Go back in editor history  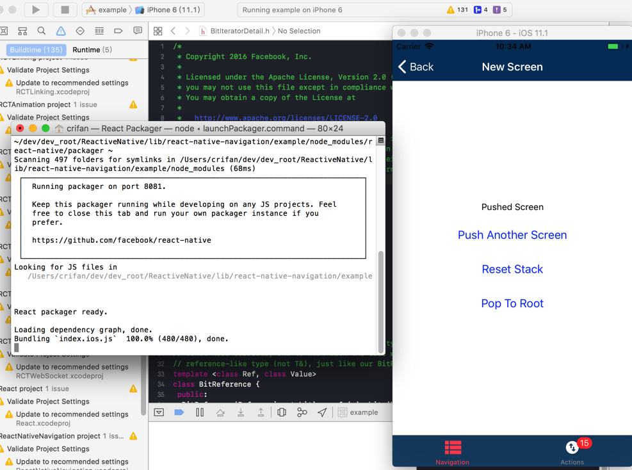point(174,31)
